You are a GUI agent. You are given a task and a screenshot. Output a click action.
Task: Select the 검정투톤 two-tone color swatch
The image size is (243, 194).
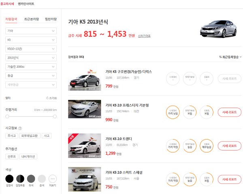point(20,179)
